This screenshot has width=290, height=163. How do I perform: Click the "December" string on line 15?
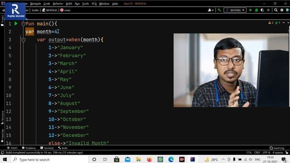click(74, 135)
